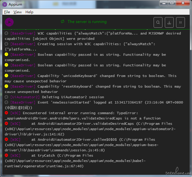Image resolution: width=192 pixels, height=177 pixels.
Task: Click the download raw logs icon
Action: [x=169, y=22]
